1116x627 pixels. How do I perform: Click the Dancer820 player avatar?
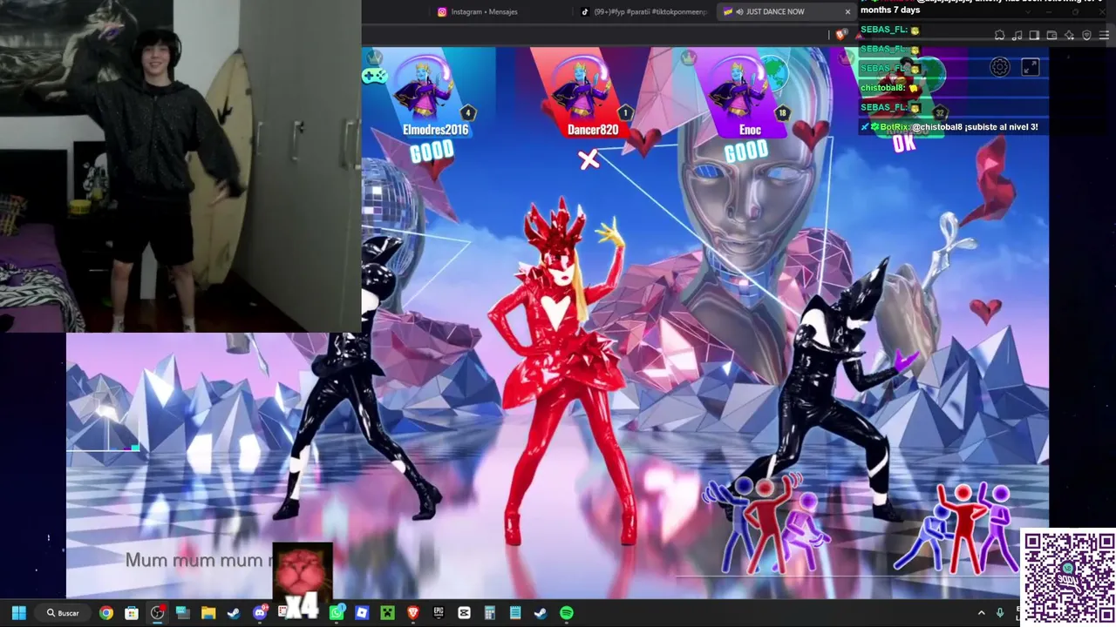(582, 90)
